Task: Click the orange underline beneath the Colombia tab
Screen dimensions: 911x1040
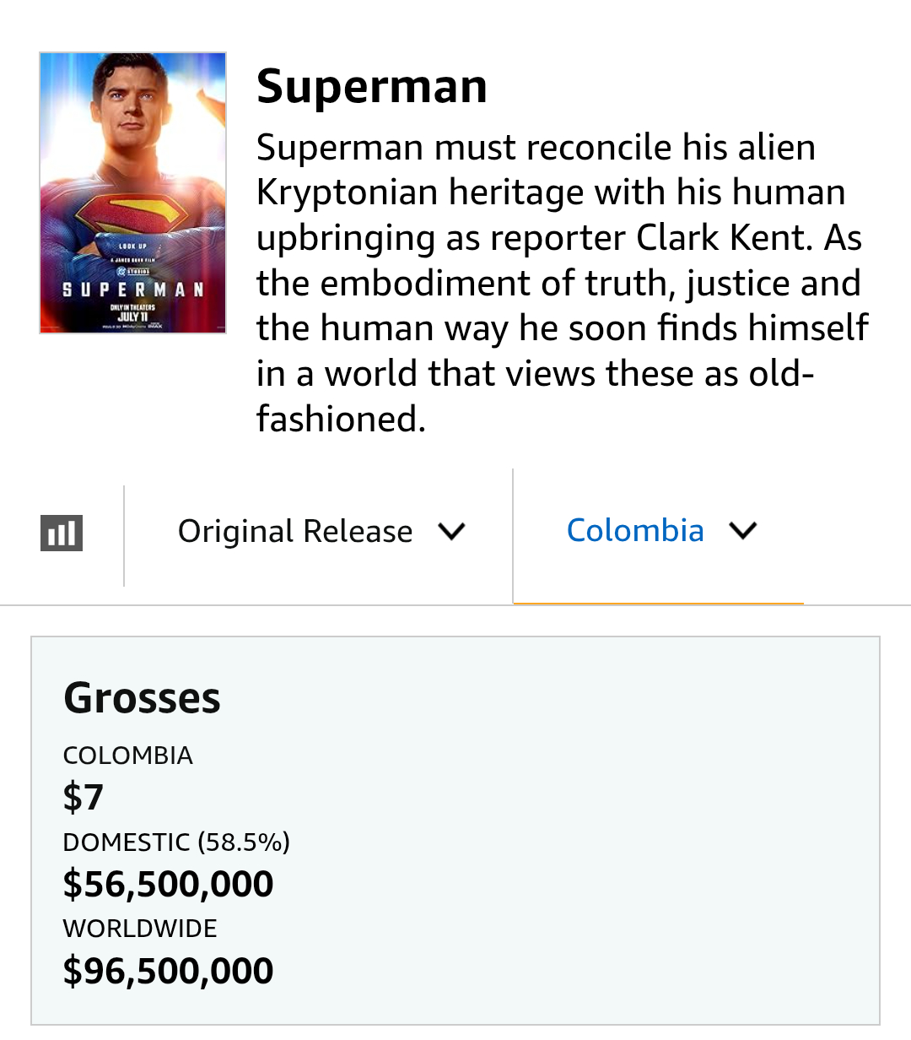Action: (x=659, y=604)
